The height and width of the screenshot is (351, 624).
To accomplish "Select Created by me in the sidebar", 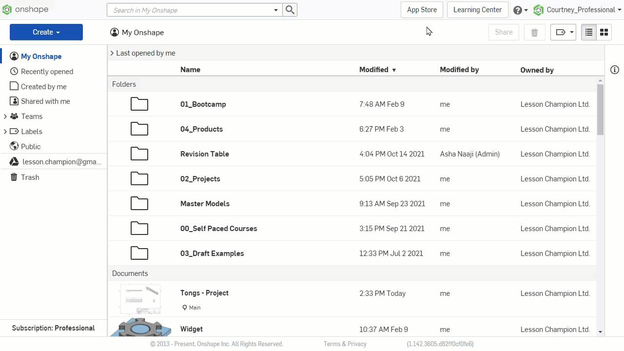I will tap(44, 86).
